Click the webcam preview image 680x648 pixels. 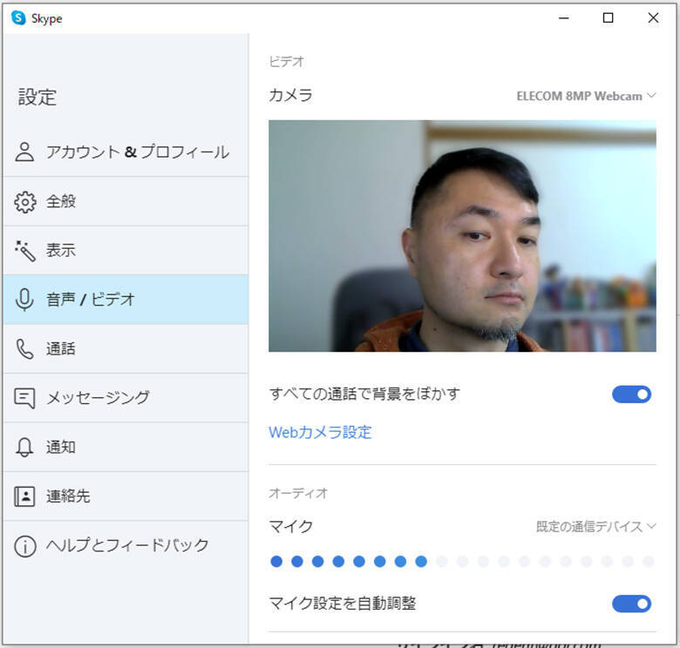click(462, 236)
